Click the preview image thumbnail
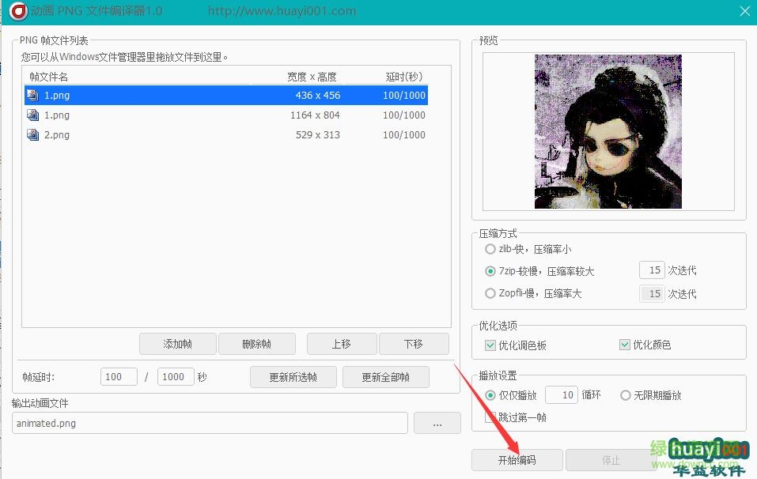 (607, 131)
